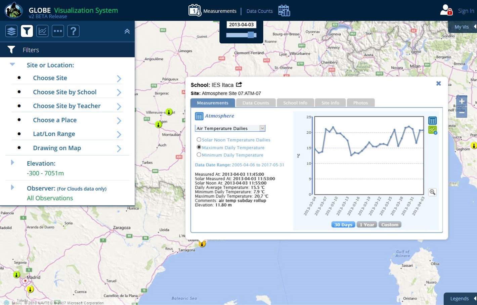Click the chart magnifier zoom icon
477x305 pixels.
[432, 192]
